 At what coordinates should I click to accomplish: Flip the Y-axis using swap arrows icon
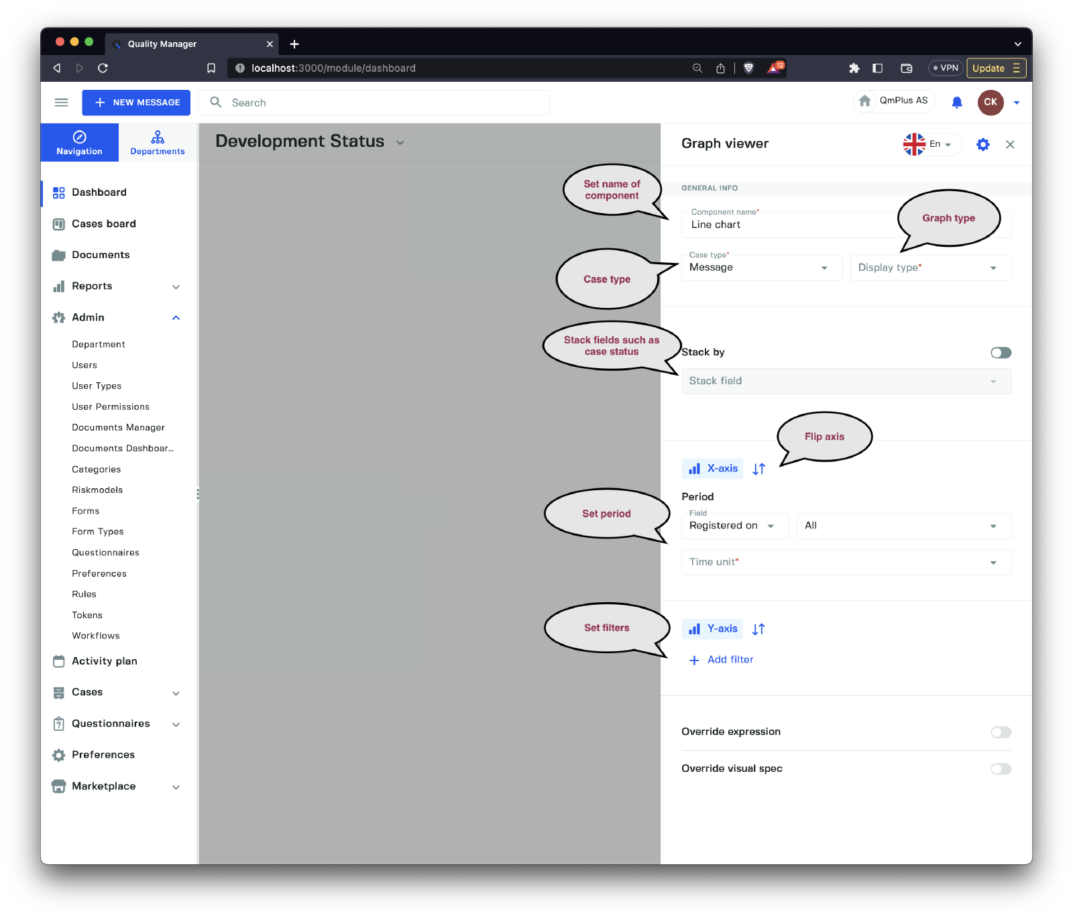click(758, 630)
